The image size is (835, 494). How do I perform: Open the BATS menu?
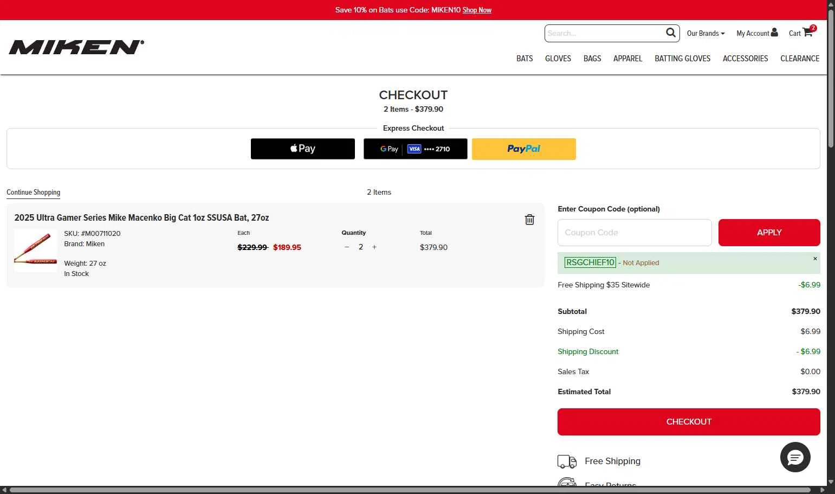coord(525,59)
